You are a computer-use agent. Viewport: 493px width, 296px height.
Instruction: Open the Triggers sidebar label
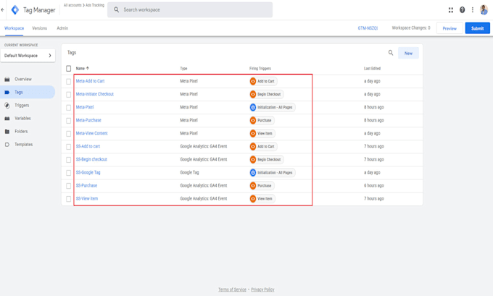(22, 106)
